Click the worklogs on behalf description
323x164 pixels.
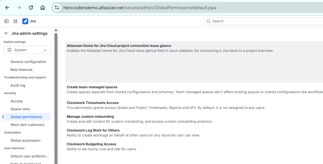point(133,135)
